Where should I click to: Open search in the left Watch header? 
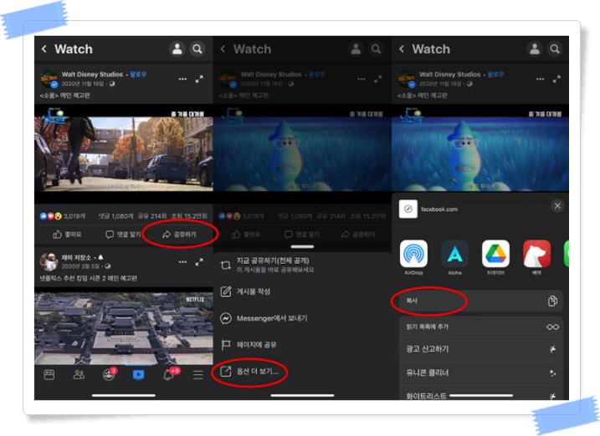[197, 49]
